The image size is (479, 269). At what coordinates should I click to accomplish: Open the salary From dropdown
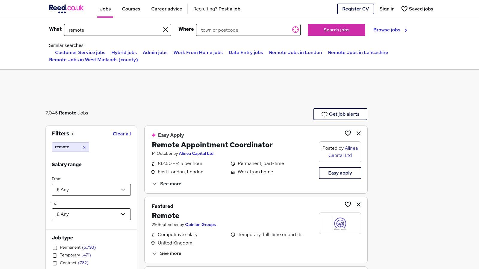91,190
